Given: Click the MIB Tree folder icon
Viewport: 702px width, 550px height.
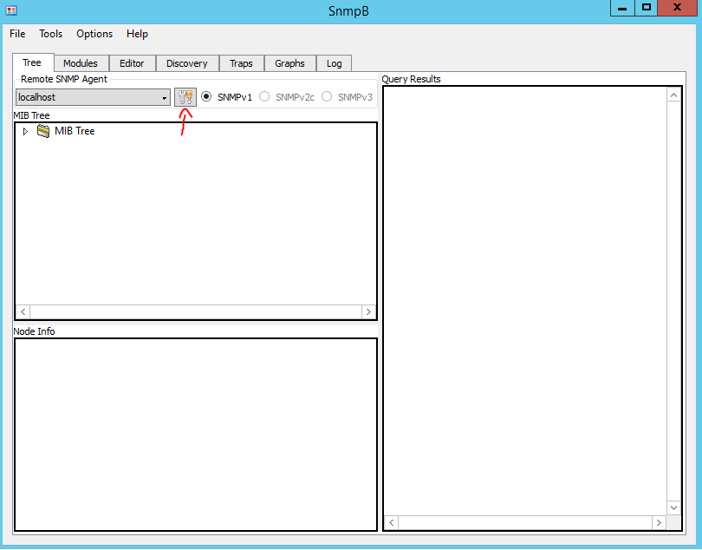Looking at the screenshot, I should (x=43, y=131).
